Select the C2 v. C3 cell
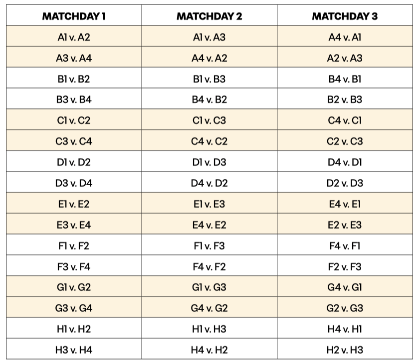The image size is (417, 364). (x=345, y=141)
